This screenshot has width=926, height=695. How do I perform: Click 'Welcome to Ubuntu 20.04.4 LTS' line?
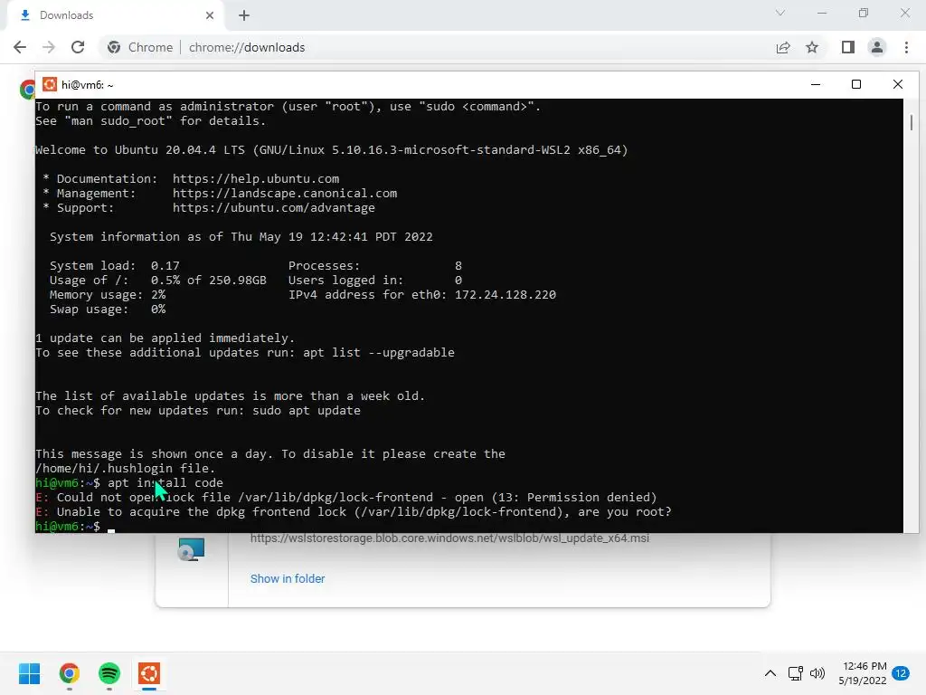coord(331,149)
